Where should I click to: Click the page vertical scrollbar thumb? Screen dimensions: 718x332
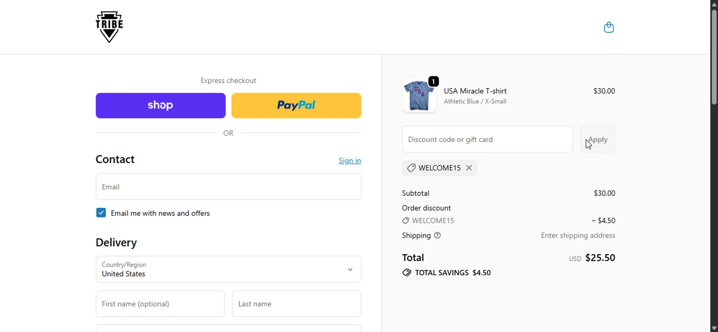tap(714, 56)
